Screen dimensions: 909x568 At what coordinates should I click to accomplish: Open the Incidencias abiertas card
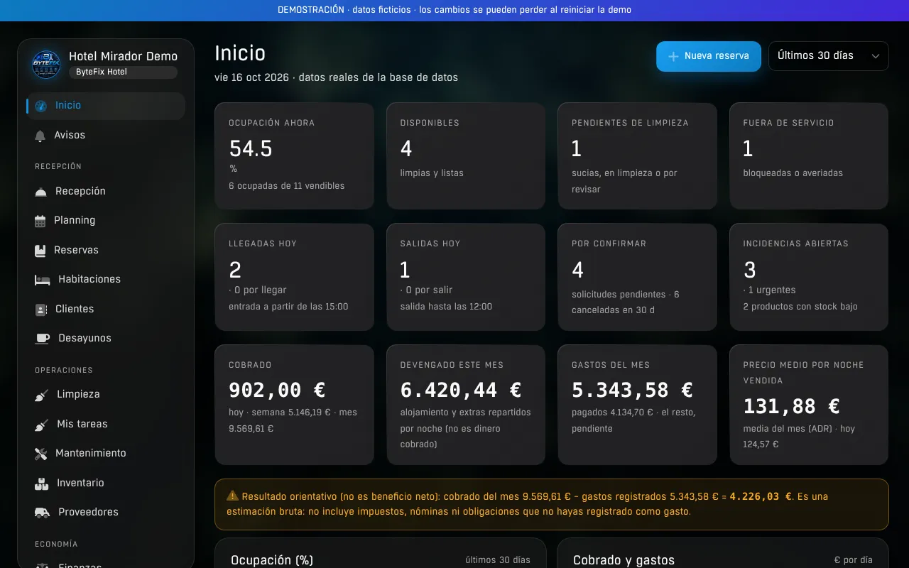[809, 277]
